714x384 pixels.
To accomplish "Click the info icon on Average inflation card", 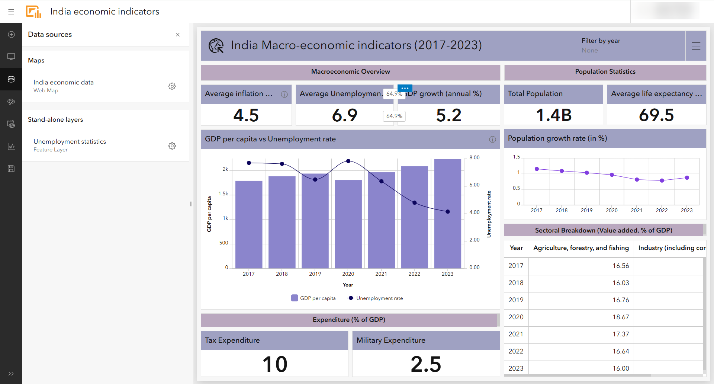I will pyautogui.click(x=285, y=95).
